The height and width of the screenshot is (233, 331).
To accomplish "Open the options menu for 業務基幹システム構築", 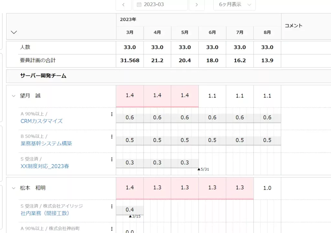I will [112, 137].
